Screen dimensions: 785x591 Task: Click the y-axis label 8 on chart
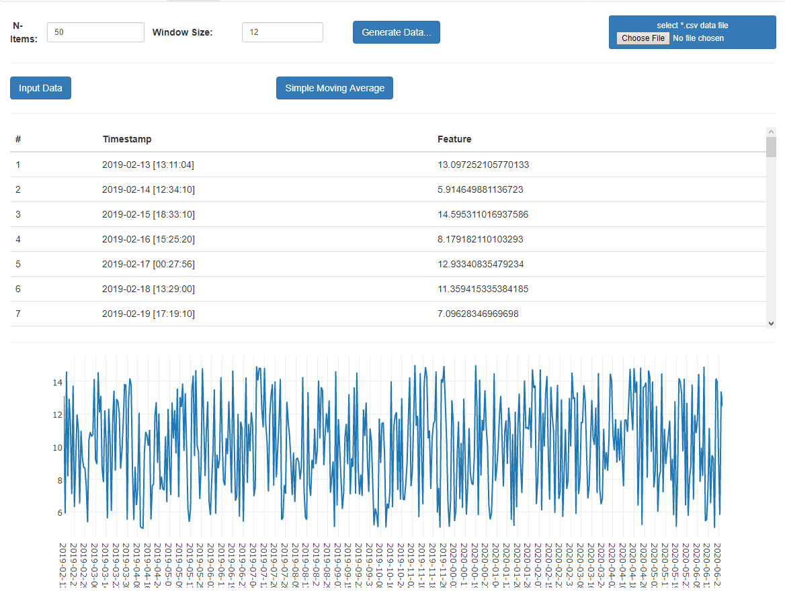pos(60,480)
